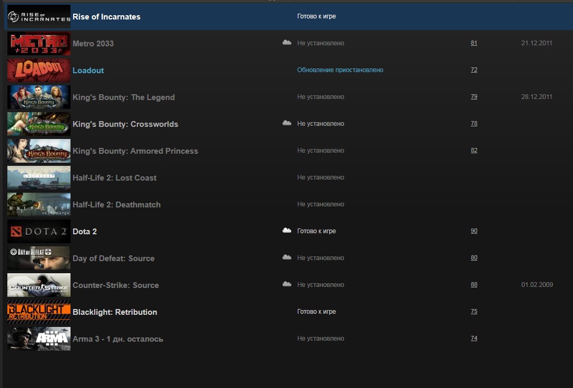Click 'Не установлено' status for Arma 3
Image resolution: width=573 pixels, height=388 pixels.
coord(320,339)
